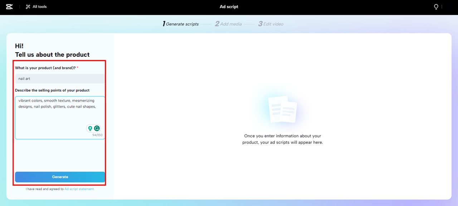
Task: Click the CapCut logo icon
Action: (9, 6)
